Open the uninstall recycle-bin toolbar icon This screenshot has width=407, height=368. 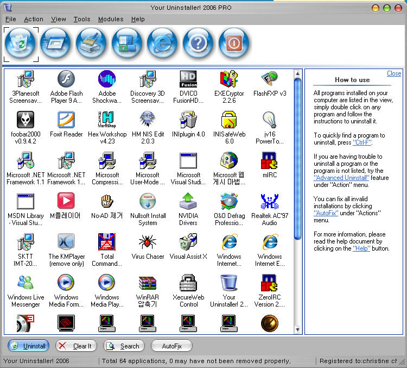(x=20, y=43)
